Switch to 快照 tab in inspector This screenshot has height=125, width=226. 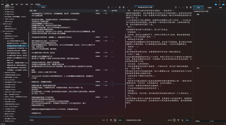220,8
